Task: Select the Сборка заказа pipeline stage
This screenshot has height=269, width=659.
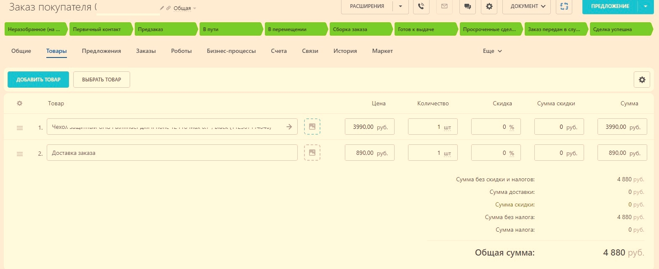Action: coord(359,29)
